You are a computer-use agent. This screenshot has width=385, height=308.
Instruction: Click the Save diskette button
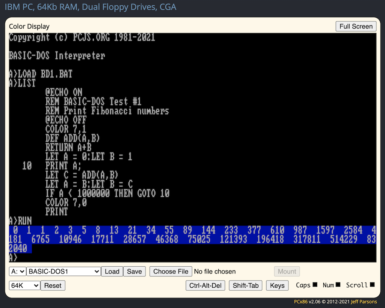[134, 272]
